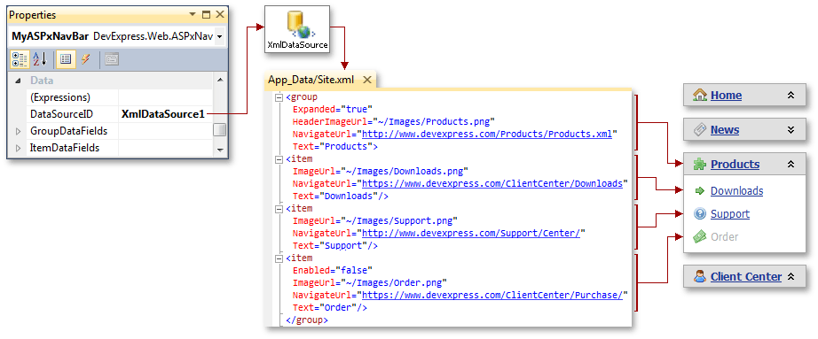Image resolution: width=818 pixels, height=339 pixels.
Task: Follow the Support item link
Action: click(x=730, y=214)
